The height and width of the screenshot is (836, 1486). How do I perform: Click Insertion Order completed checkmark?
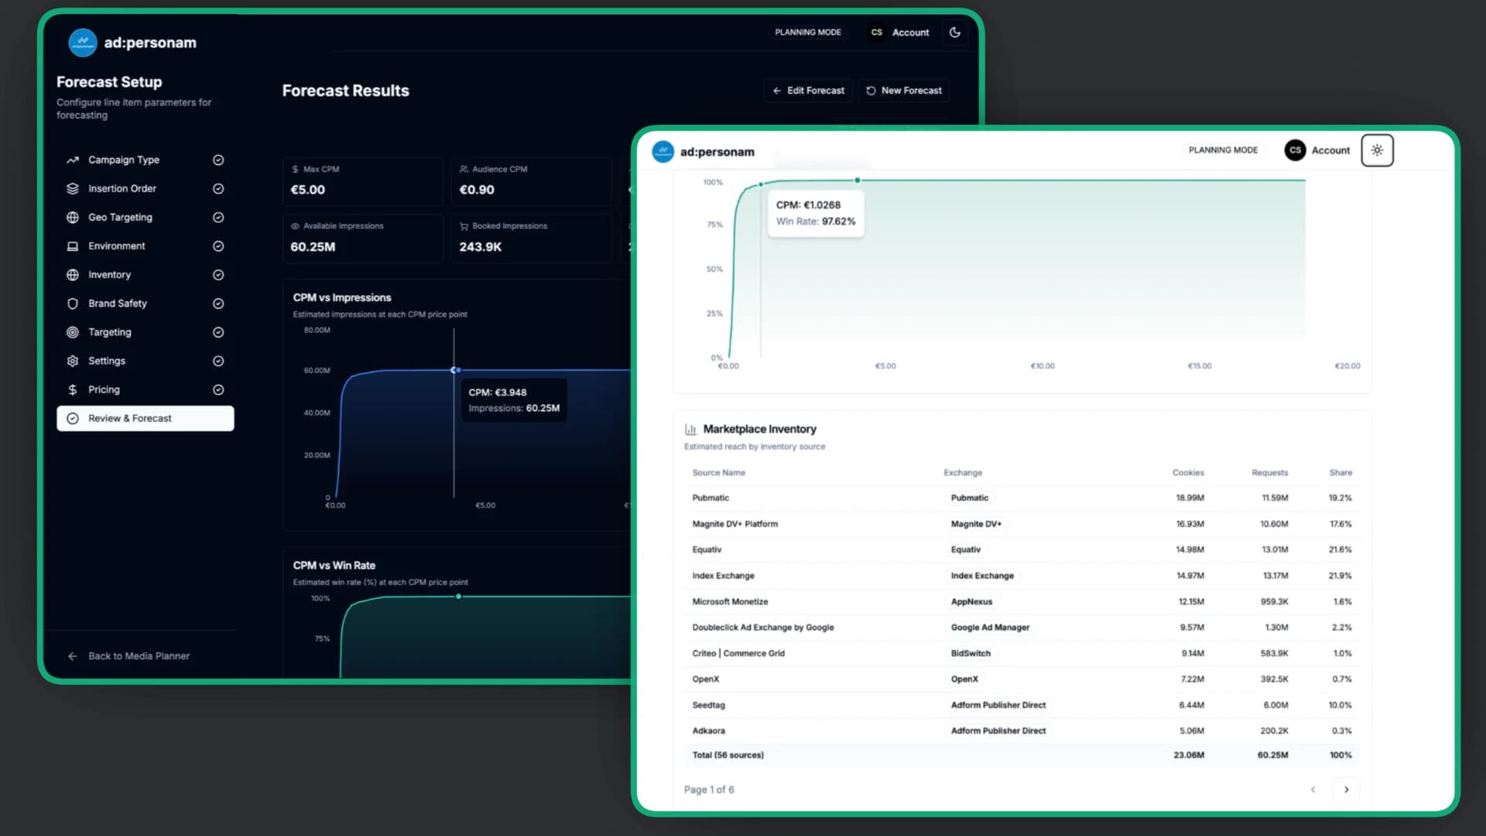point(218,189)
